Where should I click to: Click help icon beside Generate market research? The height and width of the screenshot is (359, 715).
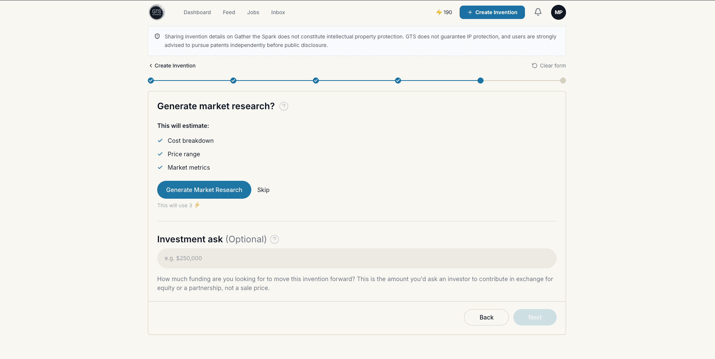click(x=284, y=106)
